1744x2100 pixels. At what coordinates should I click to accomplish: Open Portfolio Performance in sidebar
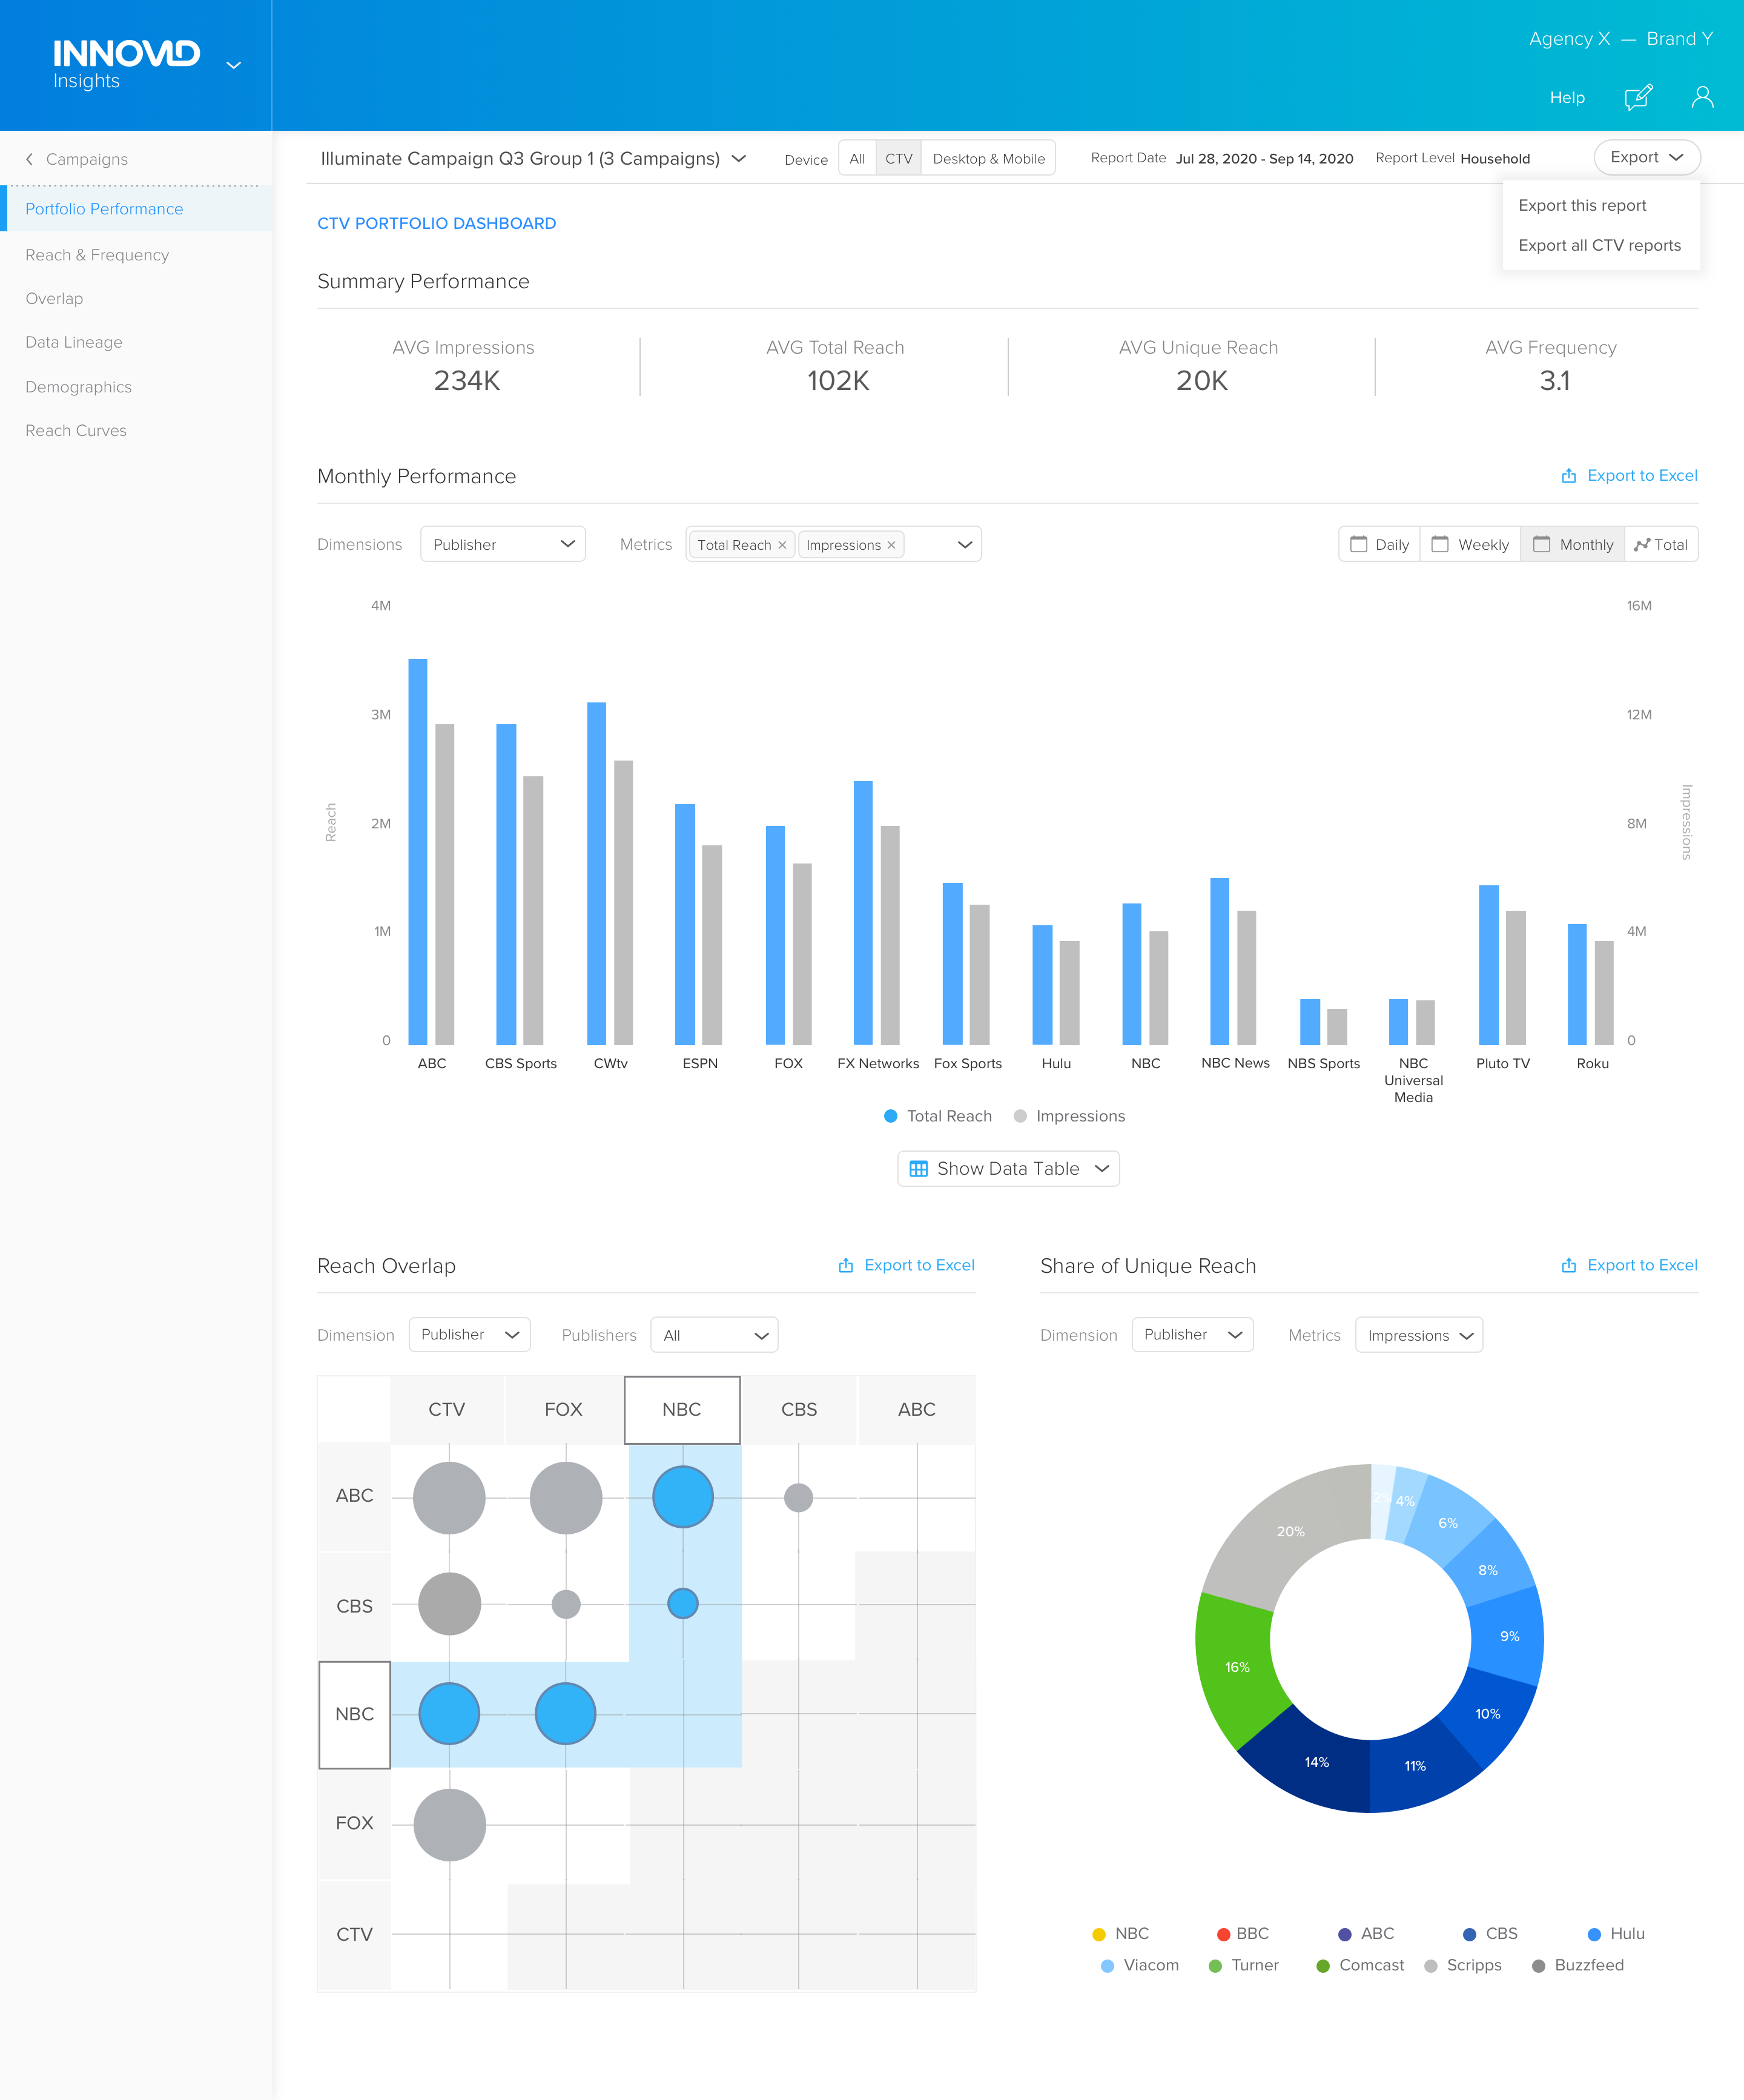click(x=136, y=209)
